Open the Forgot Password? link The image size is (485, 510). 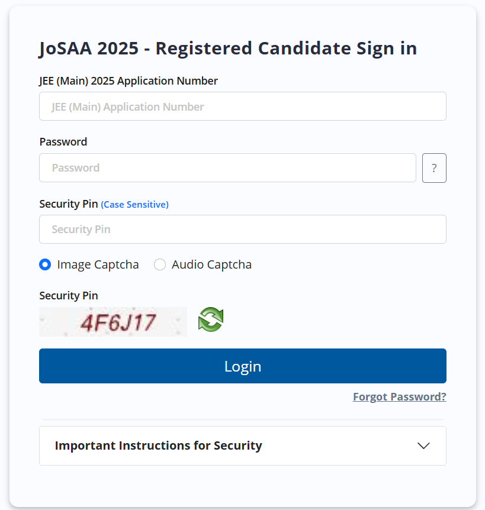point(399,396)
